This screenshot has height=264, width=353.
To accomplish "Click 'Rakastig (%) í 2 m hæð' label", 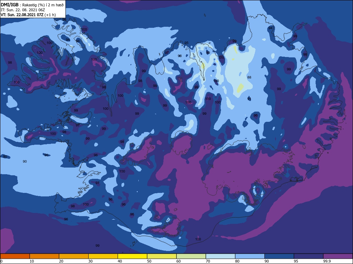I will point(43,5).
